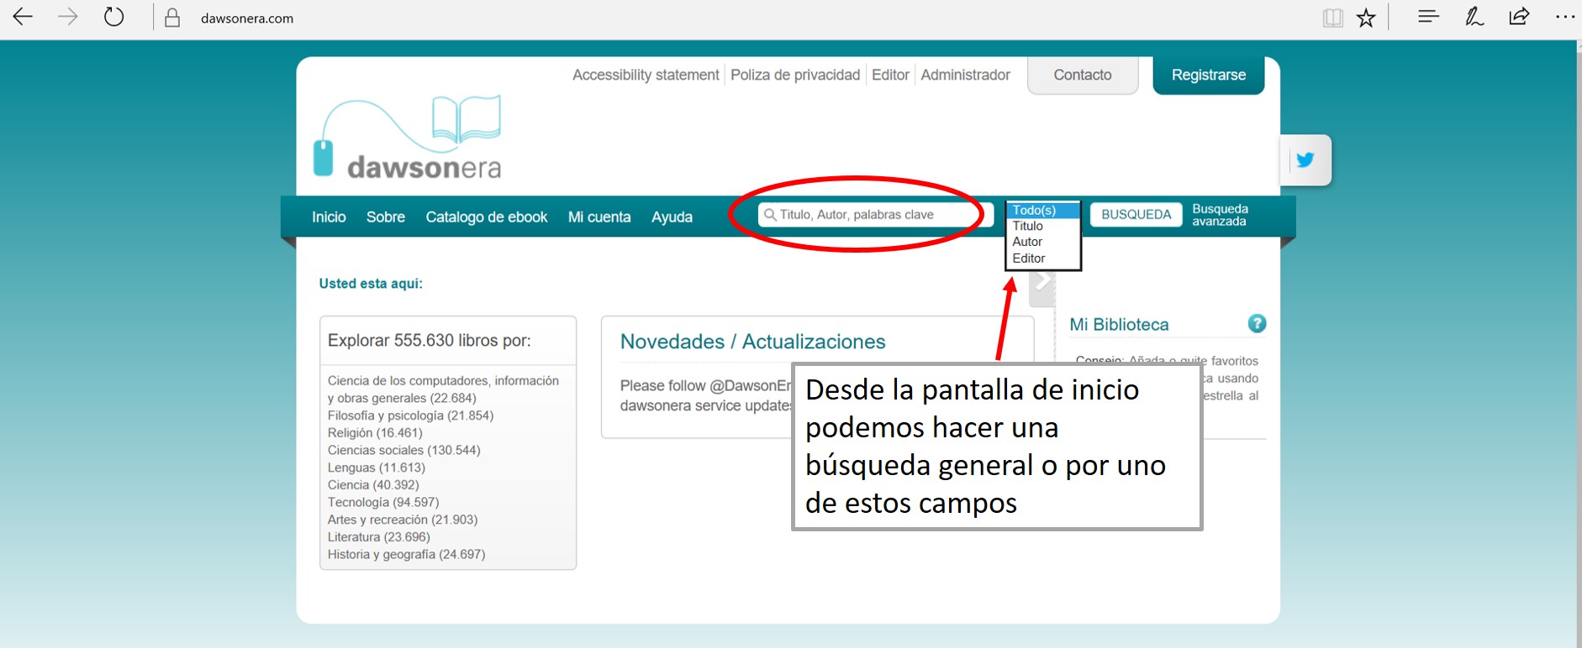Browse Ciencia de los computadores category
This screenshot has width=1582, height=648.
coord(443,389)
